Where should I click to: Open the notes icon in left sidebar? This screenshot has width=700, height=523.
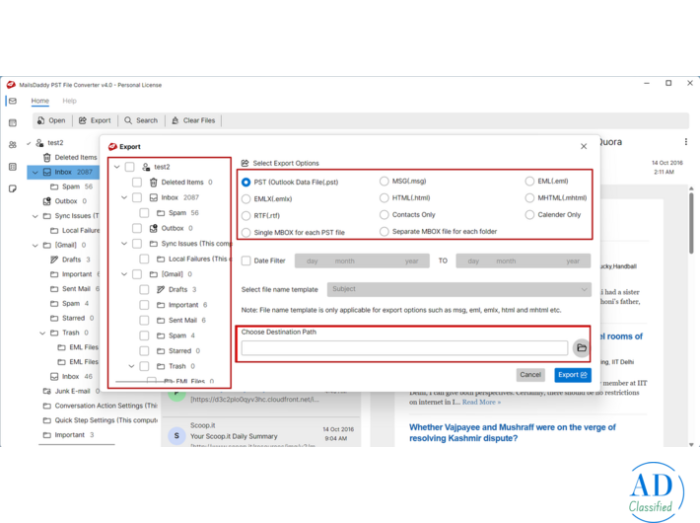click(13, 188)
